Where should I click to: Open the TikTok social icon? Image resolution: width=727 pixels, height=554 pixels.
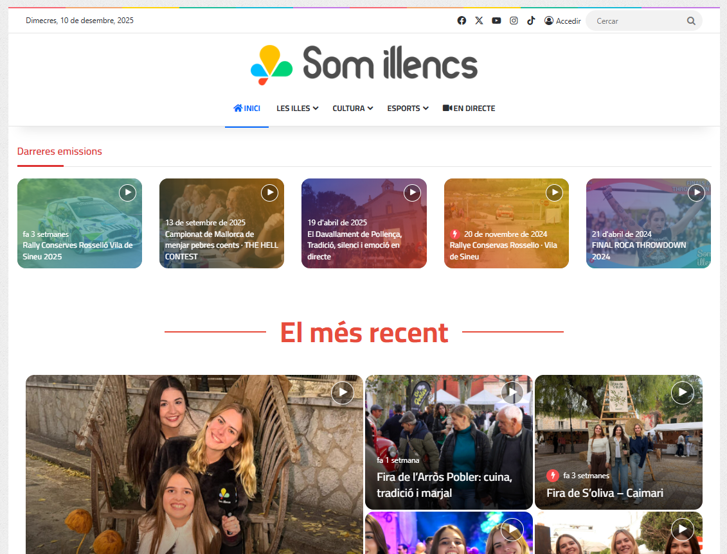(x=531, y=21)
